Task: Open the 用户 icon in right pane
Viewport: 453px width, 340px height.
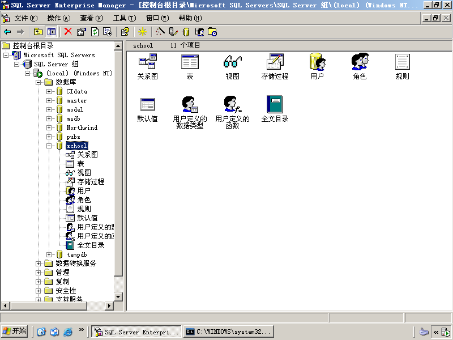Action: coord(317,66)
